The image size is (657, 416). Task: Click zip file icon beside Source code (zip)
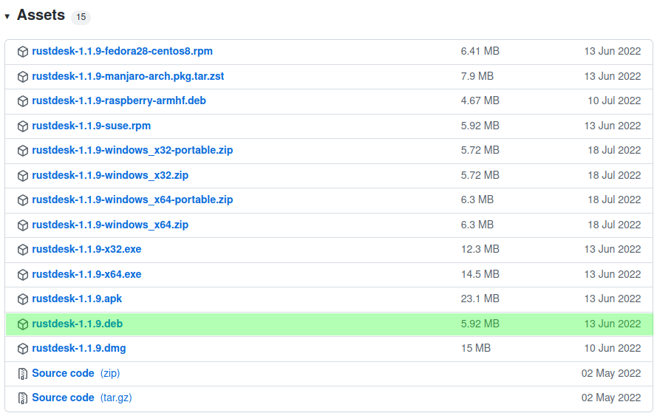coord(23,374)
